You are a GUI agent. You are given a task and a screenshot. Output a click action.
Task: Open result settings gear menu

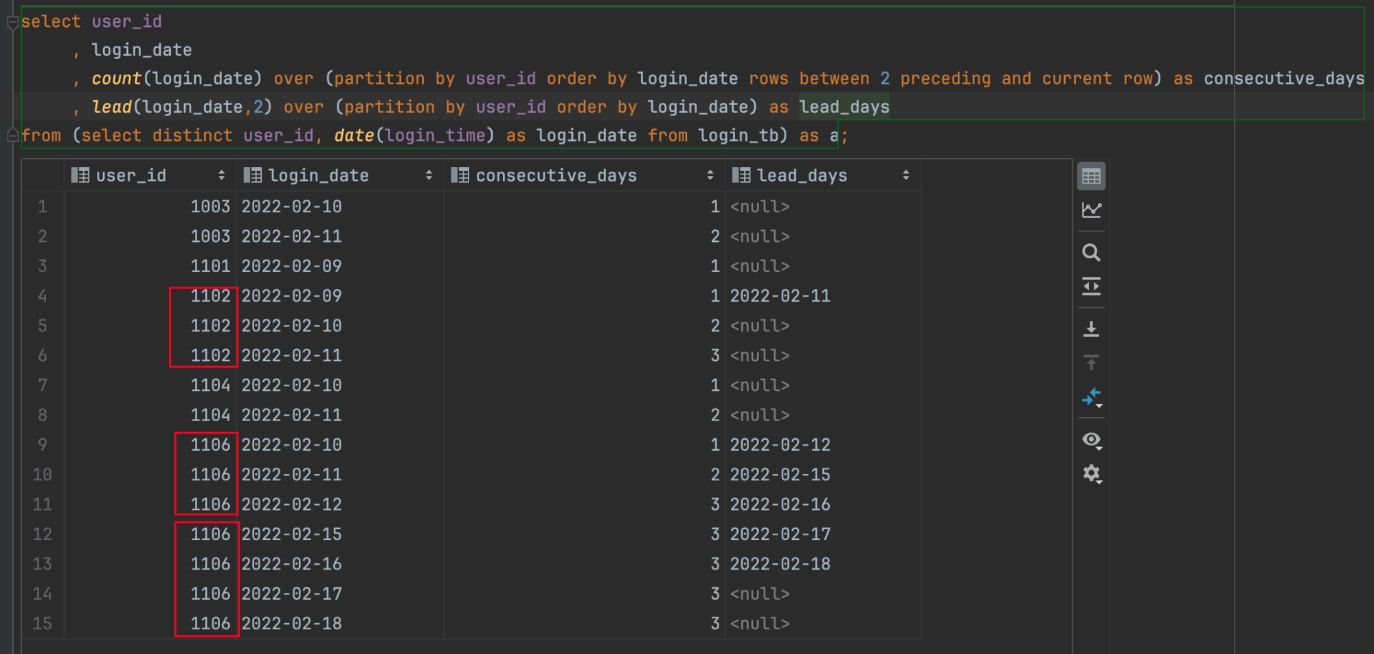(1092, 473)
